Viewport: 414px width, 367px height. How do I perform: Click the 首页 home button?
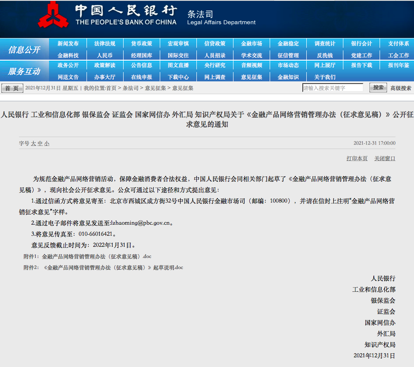(x=12, y=88)
